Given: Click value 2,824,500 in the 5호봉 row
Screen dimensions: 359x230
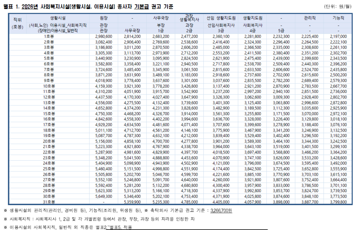Looking at the screenshot, I should tap(189, 59).
